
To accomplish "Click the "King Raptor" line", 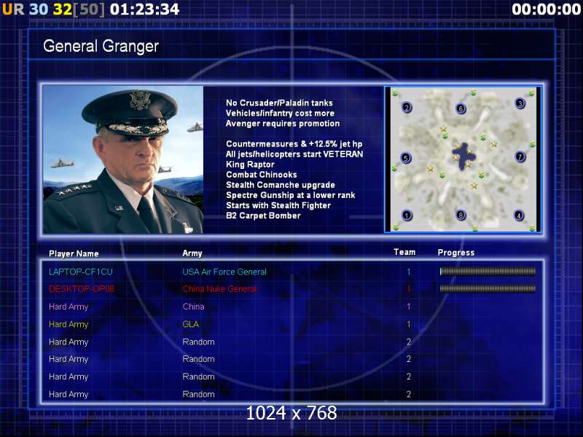I will pos(250,165).
